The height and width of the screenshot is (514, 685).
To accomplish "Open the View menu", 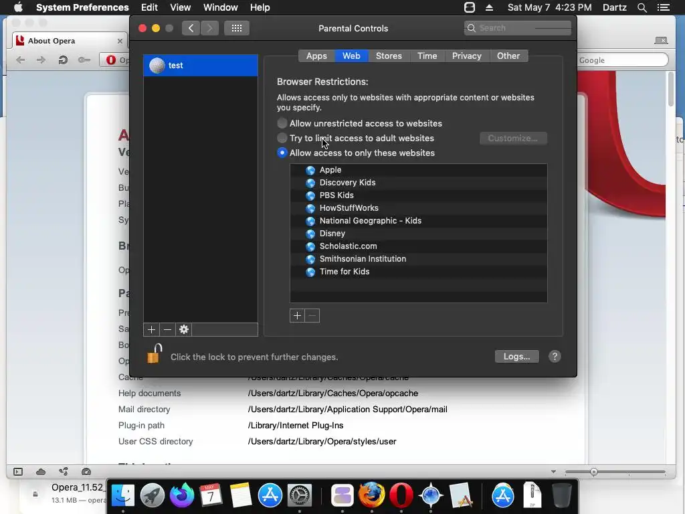I will pos(181,7).
